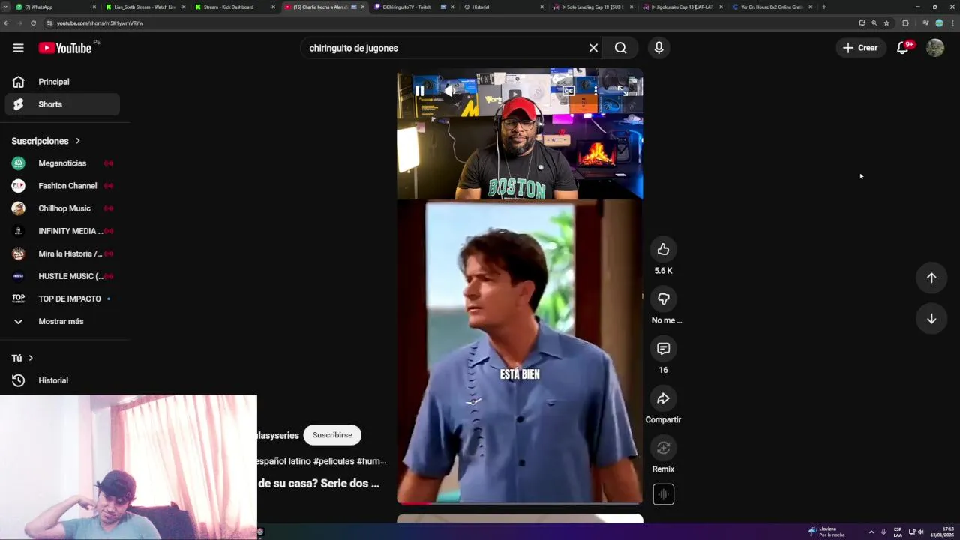Screen dimensions: 960x540
Task: Expand Mostrar más in subscriptions
Action: pos(62,321)
